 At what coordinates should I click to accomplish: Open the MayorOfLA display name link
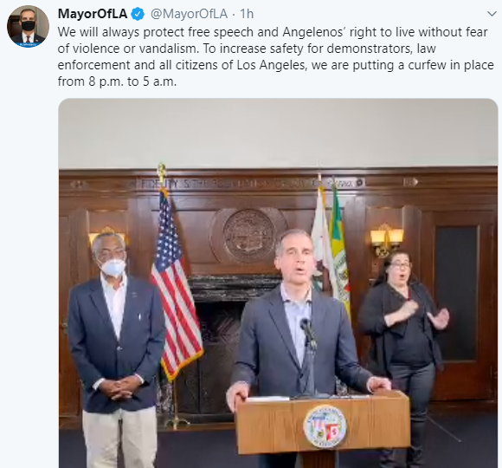93,14
